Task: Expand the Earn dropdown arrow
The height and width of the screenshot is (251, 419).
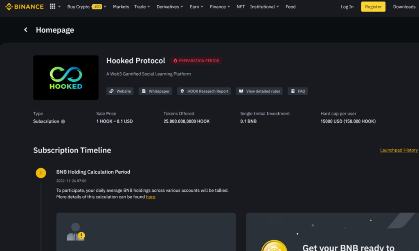Action: [202, 7]
